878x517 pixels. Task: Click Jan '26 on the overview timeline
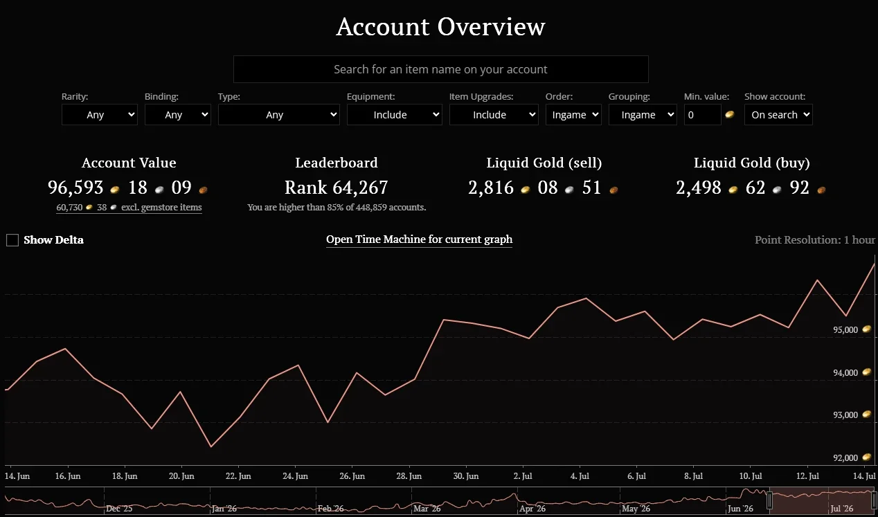coord(224,509)
